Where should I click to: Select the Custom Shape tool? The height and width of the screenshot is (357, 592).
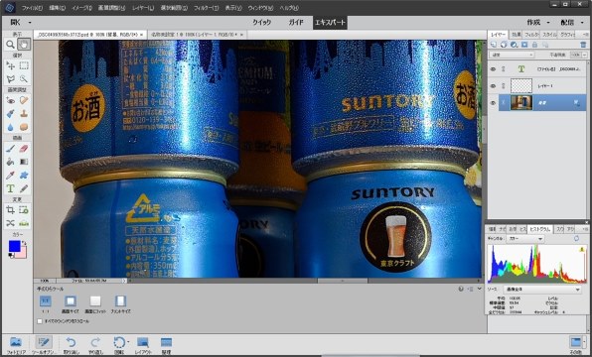point(24,175)
